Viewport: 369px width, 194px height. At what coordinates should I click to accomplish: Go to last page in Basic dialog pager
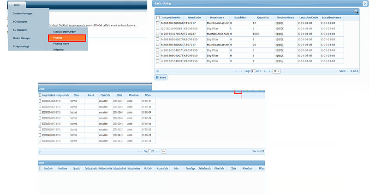pos(269,71)
